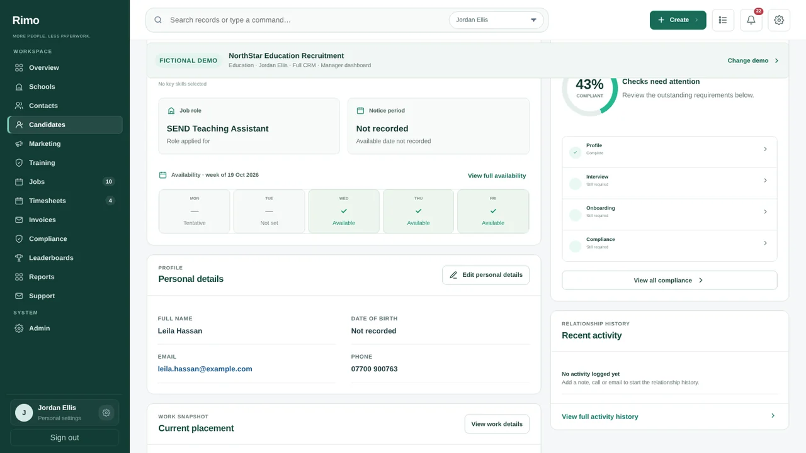
Task: Toggle Friday available slot
Action: click(493, 211)
